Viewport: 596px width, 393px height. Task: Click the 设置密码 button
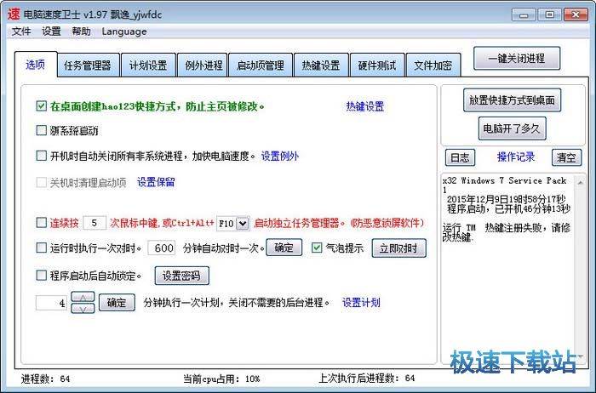pyautogui.click(x=181, y=276)
